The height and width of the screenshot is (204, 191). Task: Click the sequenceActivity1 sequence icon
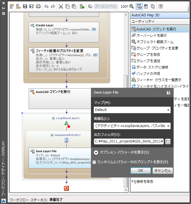coord(66,141)
